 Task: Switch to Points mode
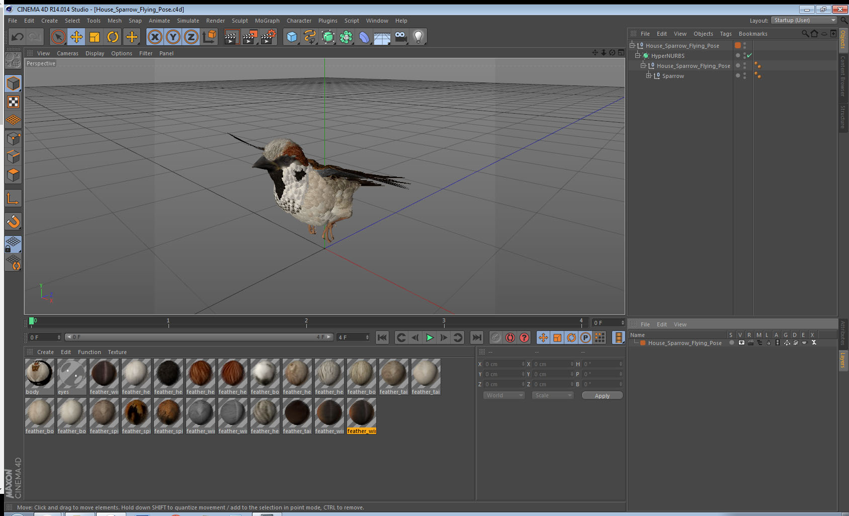click(x=14, y=139)
